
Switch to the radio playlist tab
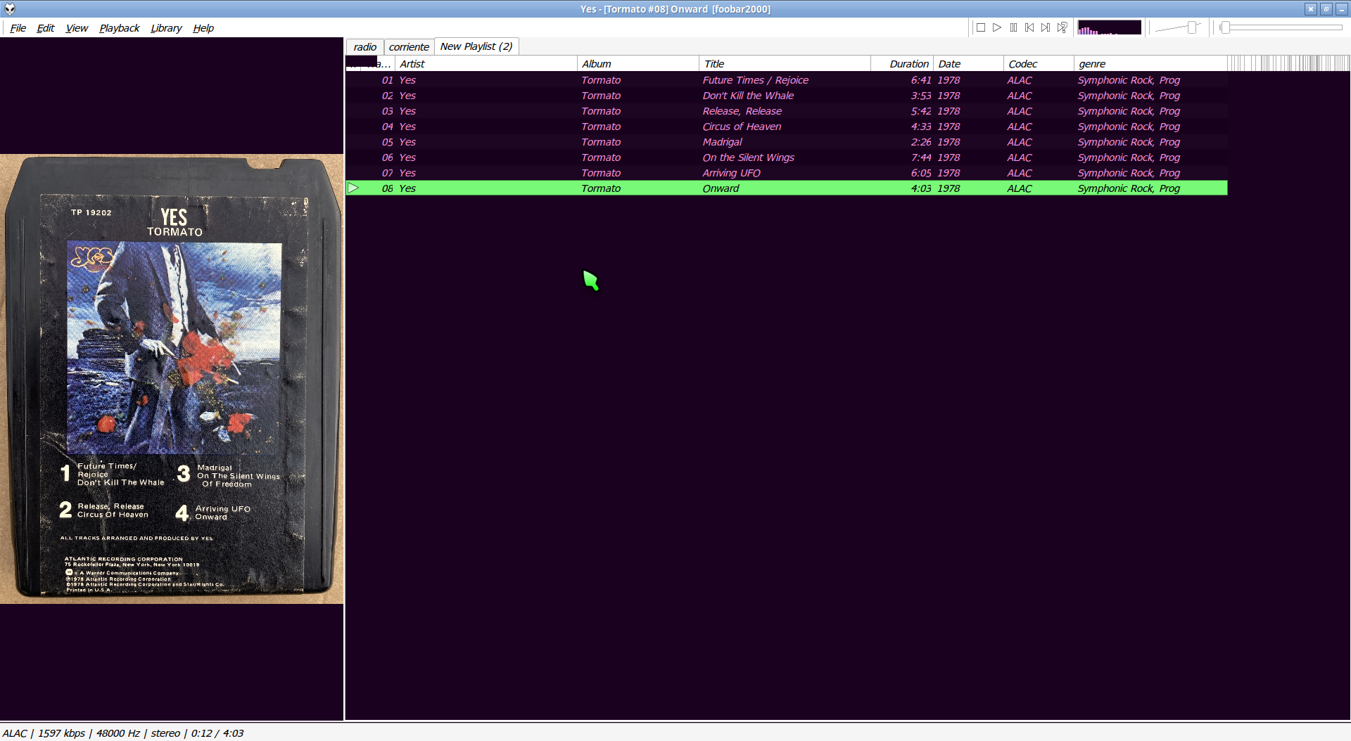pyautogui.click(x=365, y=47)
